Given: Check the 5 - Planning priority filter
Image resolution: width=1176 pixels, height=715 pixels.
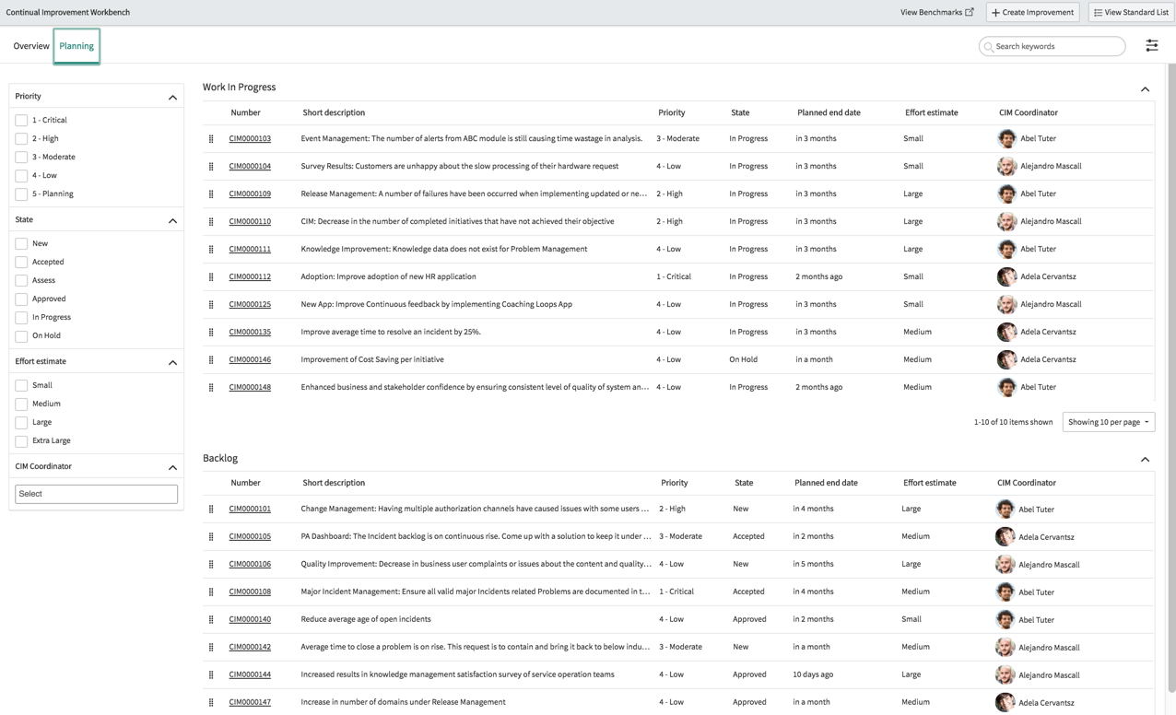Looking at the screenshot, I should (x=21, y=193).
